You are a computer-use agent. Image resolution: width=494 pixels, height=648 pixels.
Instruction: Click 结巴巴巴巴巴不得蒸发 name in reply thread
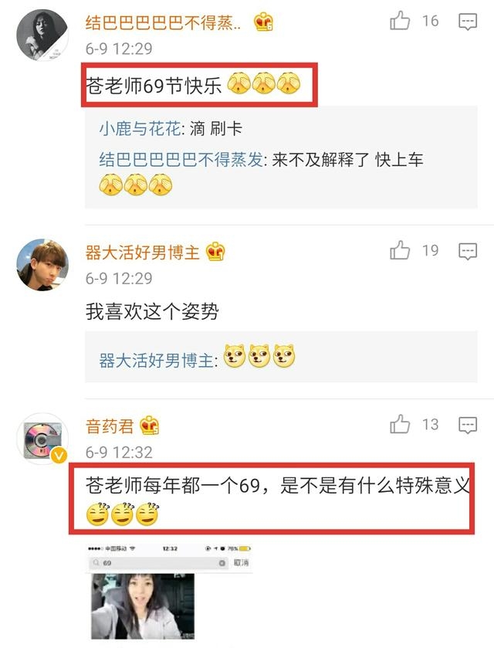pyautogui.click(x=181, y=160)
